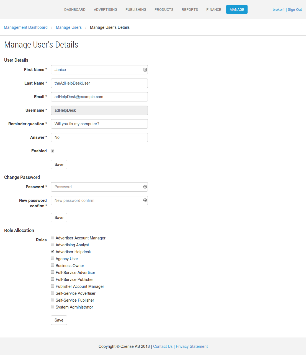Viewport: 306px width, 355px height.
Task: Check Full-Service Publisher role
Action: (53, 279)
